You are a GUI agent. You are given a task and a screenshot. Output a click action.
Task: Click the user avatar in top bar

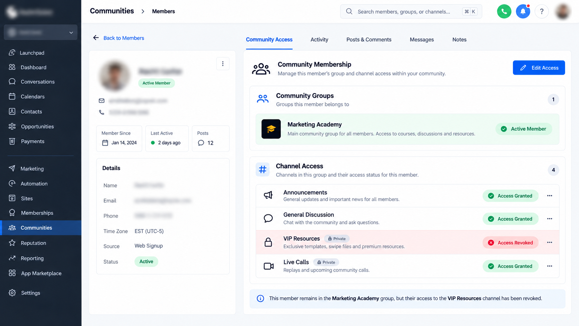pos(563,11)
